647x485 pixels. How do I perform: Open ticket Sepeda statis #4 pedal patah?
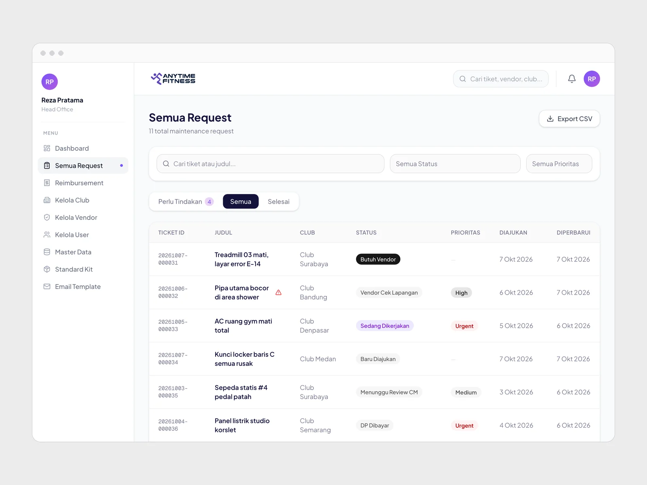[241, 392]
